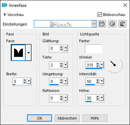Open the Winkel slider dropdown arrow
Image resolution: width=130 pixels, height=125 pixels.
pos(102,65)
